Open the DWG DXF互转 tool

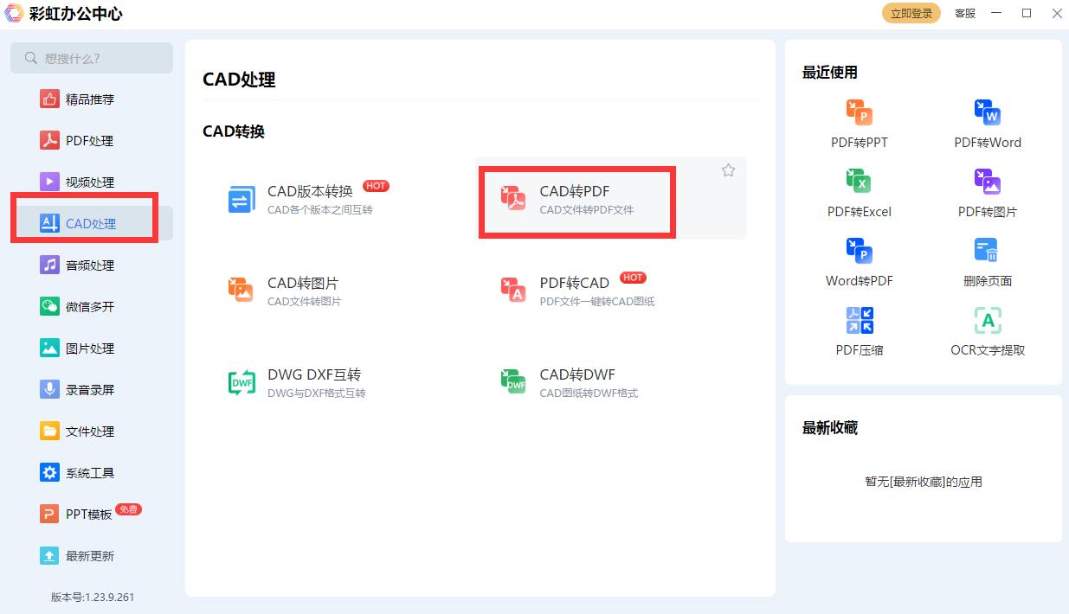click(x=313, y=381)
